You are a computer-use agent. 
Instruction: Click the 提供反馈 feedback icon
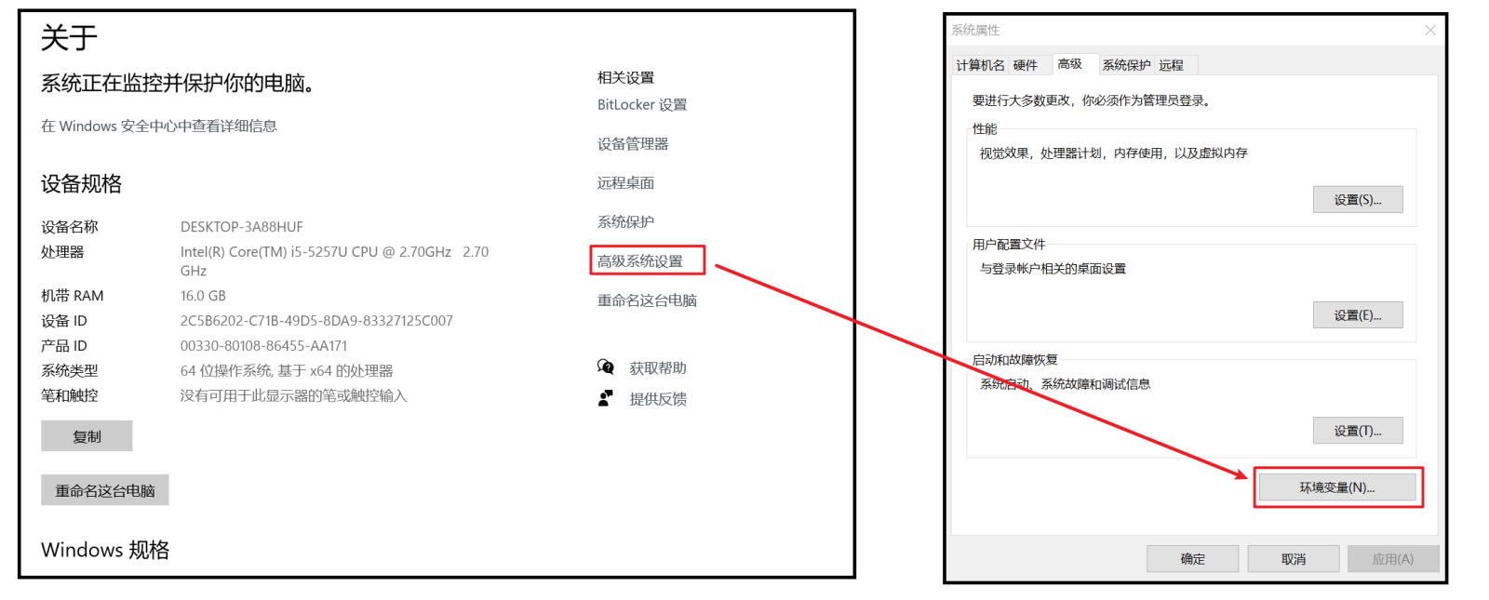point(606,398)
